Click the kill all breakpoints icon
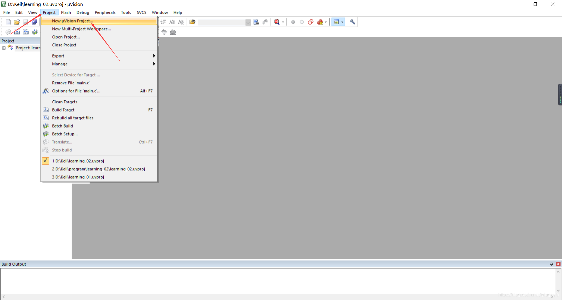 point(320,22)
